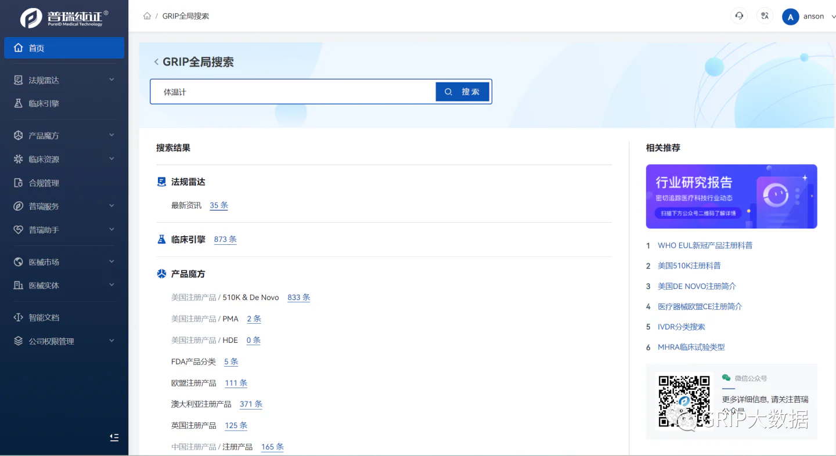The width and height of the screenshot is (836, 456).
Task: Open 医疗器械欧盟CE注册简介 recommendation
Action: (700, 306)
